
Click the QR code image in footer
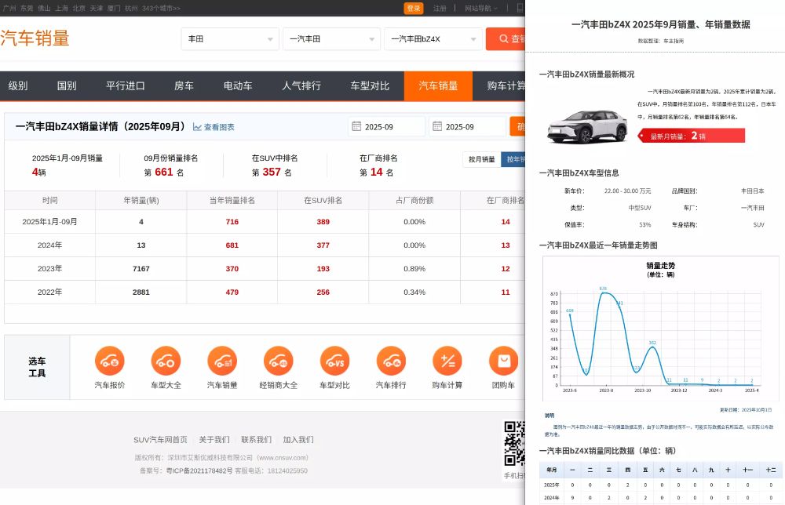pos(514,444)
